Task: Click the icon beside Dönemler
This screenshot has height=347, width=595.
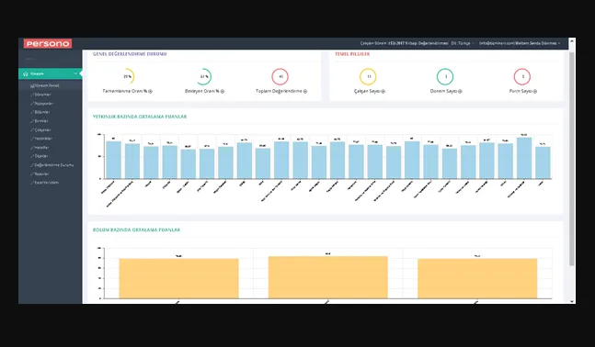Action: (32, 95)
